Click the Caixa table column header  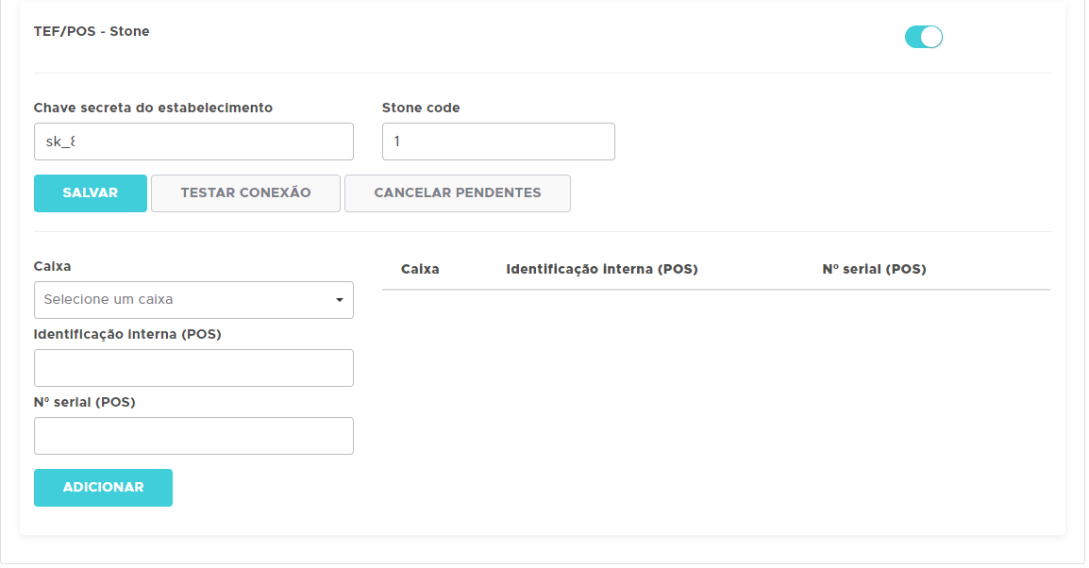coord(420,269)
